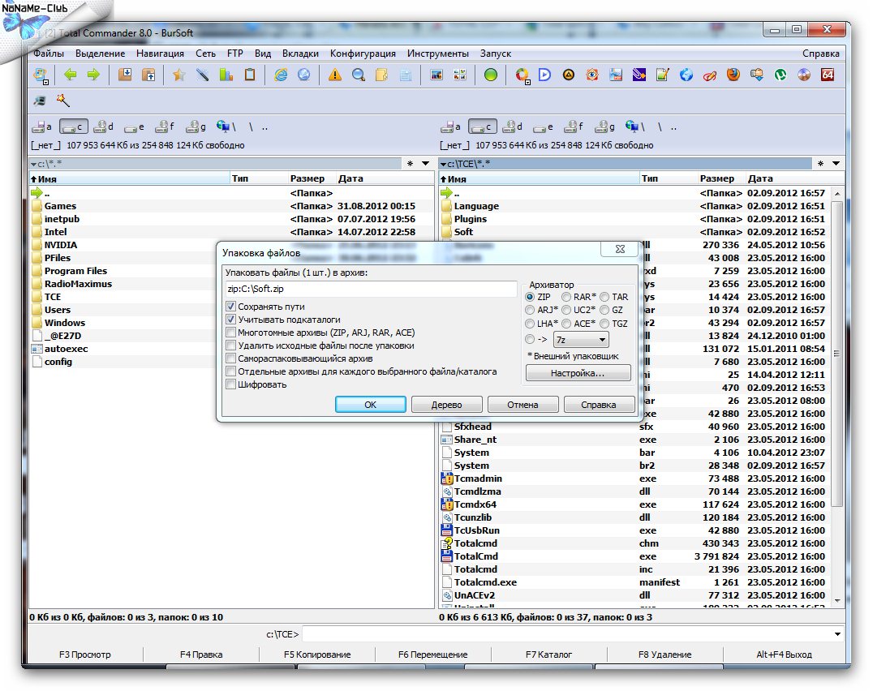Expand the command line history dropdown arrow
Screen dimensions: 873x691
pos(837,634)
